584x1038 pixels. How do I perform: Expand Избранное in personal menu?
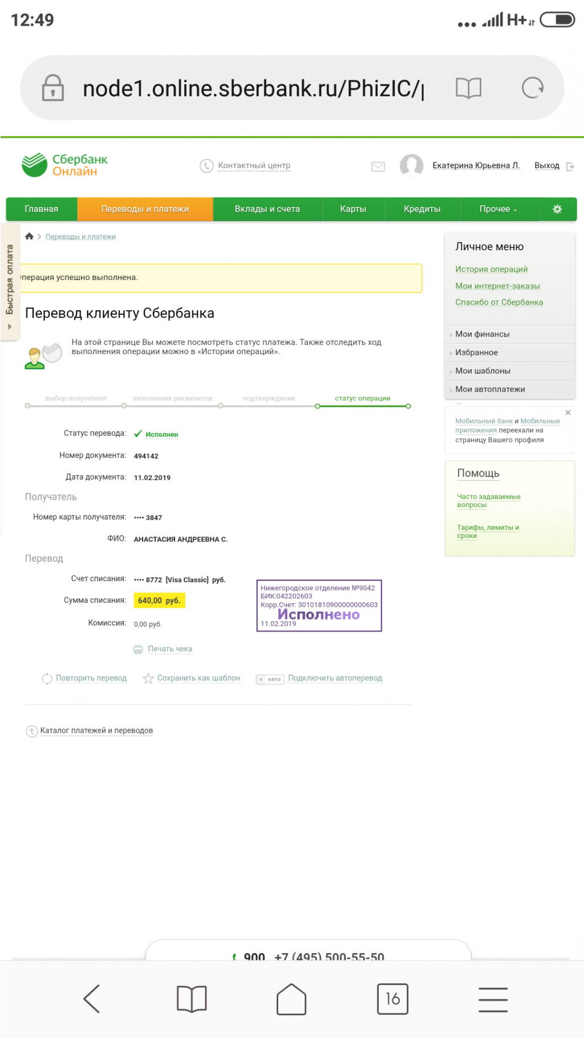click(509, 352)
